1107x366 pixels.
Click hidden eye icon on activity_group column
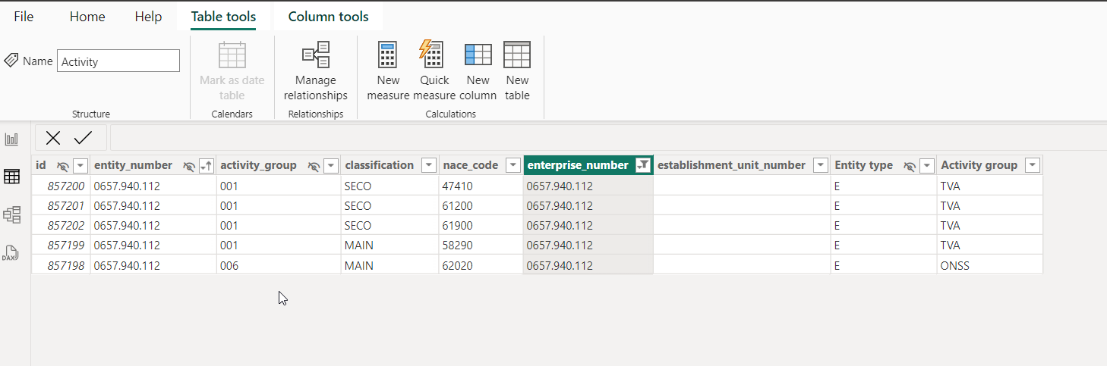314,166
